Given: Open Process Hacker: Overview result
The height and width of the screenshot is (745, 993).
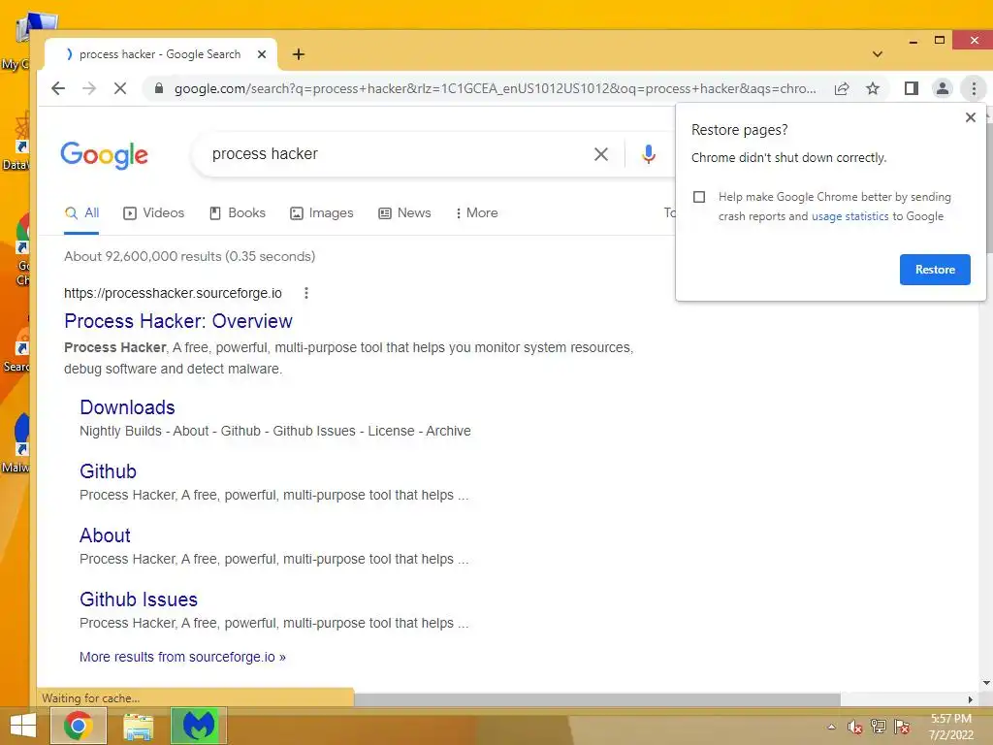Looking at the screenshot, I should click(x=178, y=321).
